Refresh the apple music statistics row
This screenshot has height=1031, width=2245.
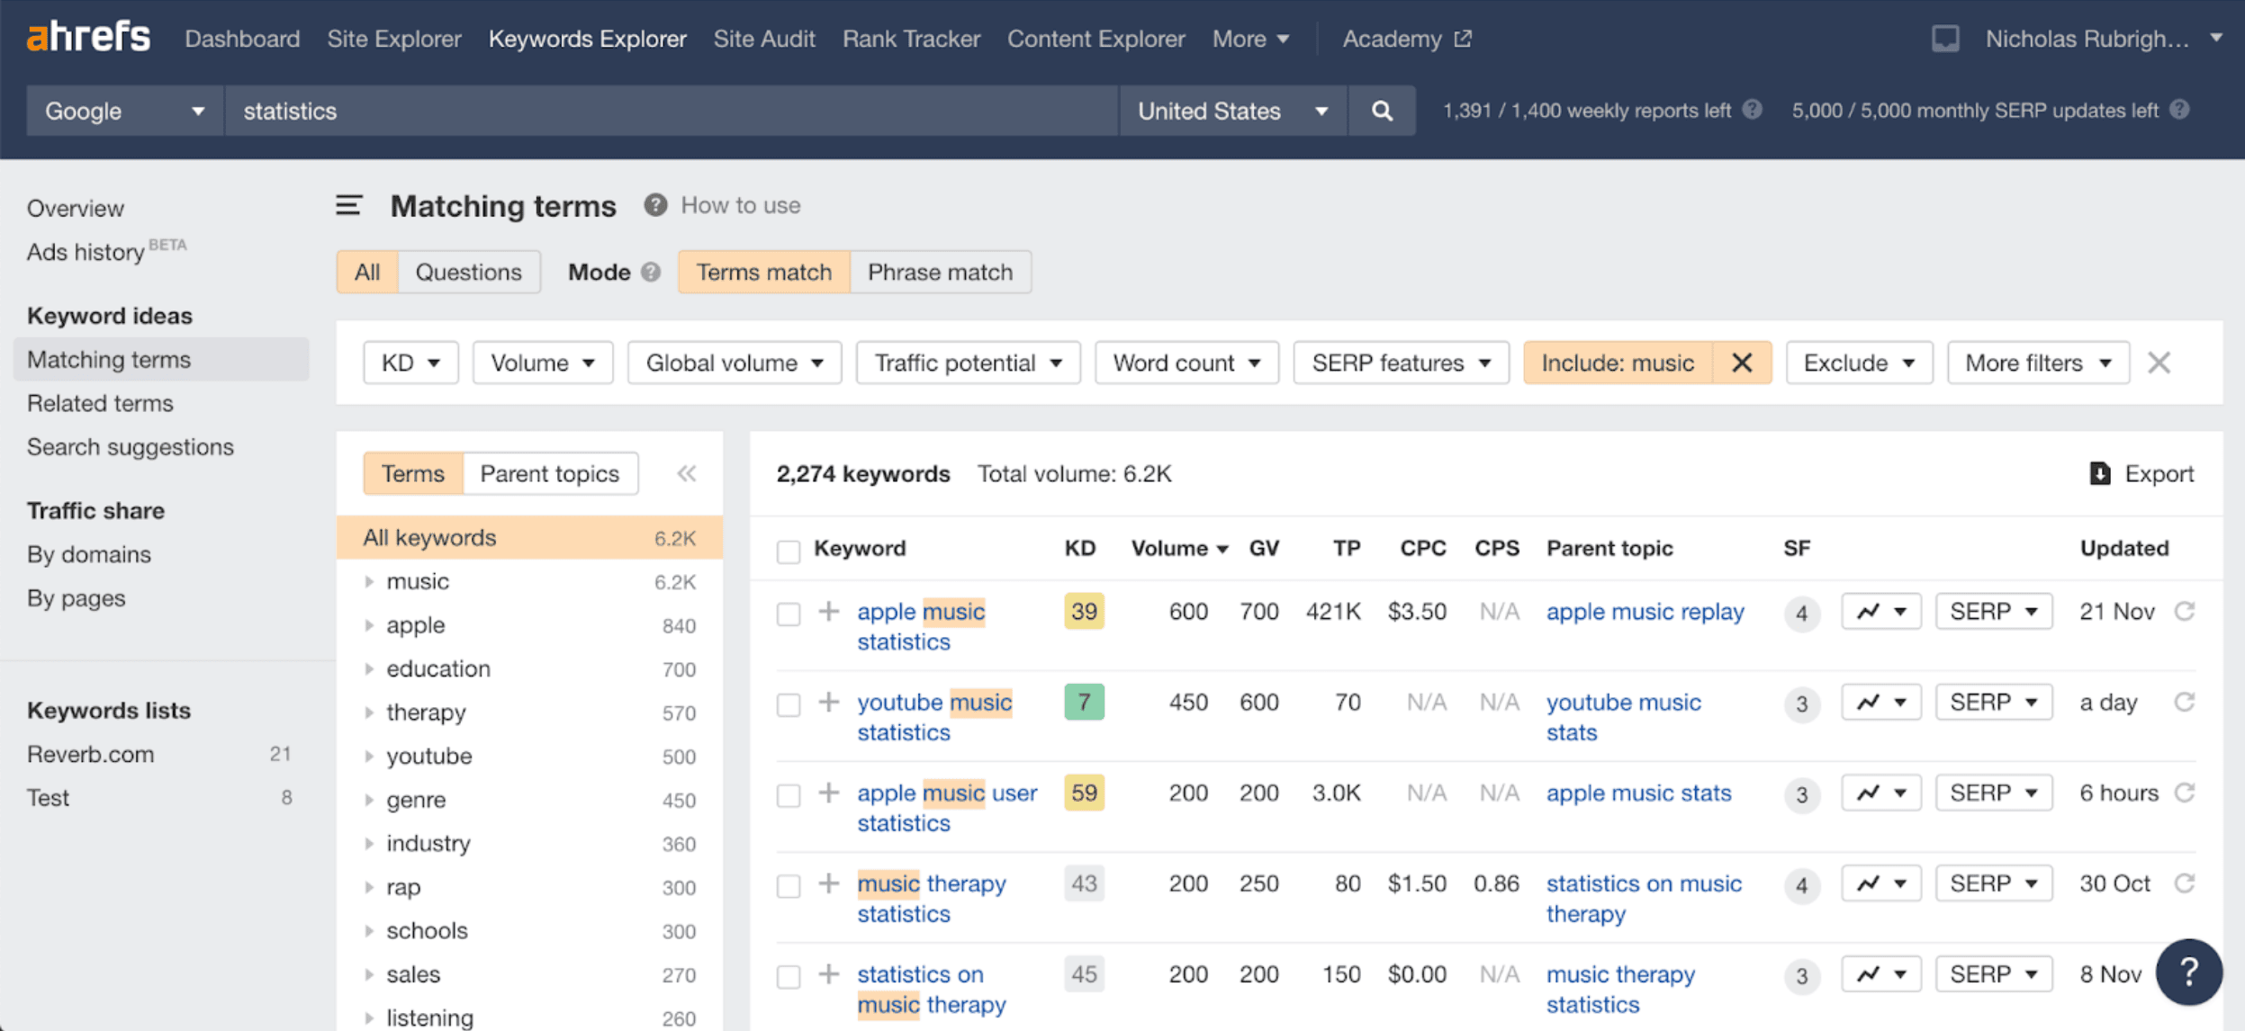2185,612
